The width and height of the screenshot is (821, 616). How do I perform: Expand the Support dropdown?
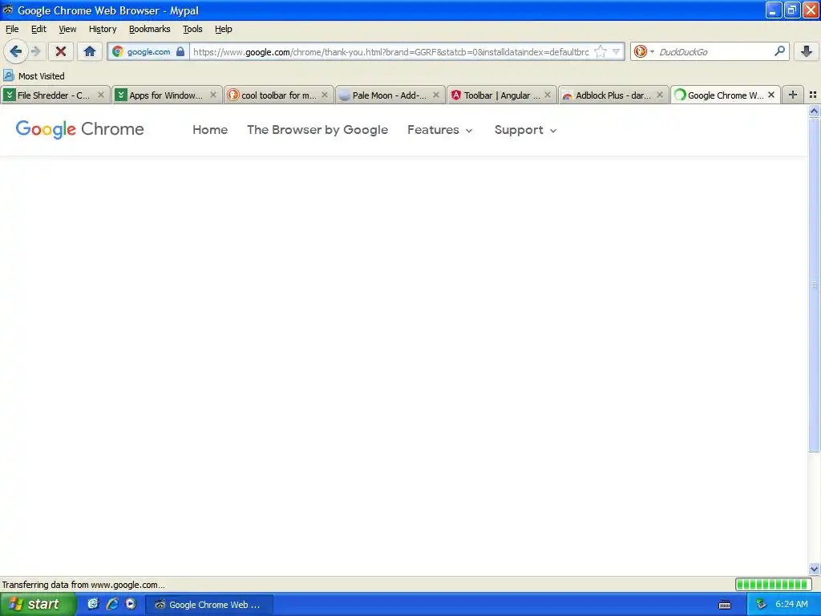525,130
